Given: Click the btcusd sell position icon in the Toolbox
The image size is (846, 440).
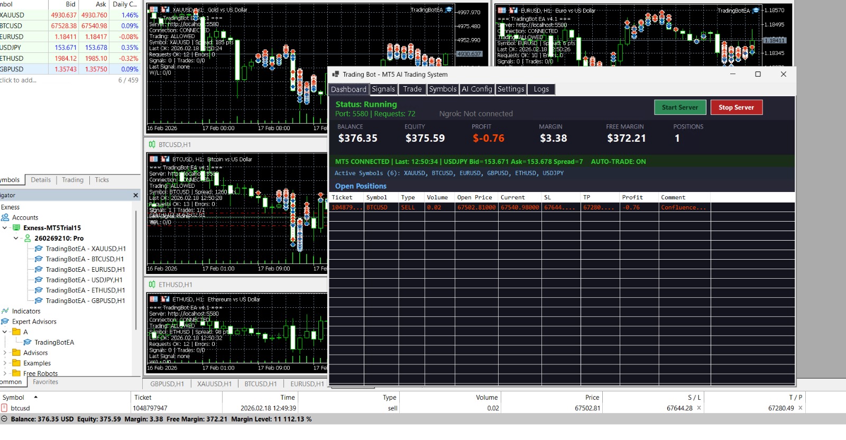Looking at the screenshot, I should click(4, 408).
